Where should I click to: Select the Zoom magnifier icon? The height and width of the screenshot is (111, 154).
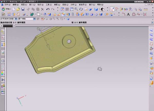[x=76, y=9]
